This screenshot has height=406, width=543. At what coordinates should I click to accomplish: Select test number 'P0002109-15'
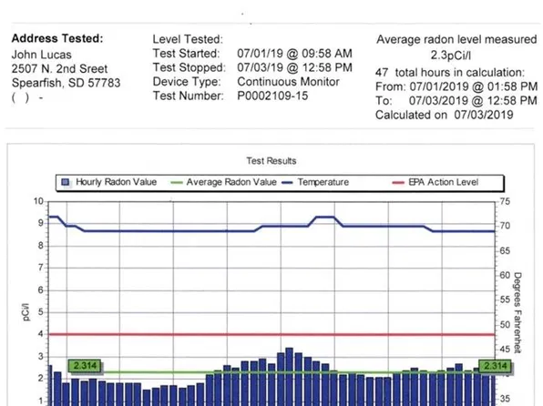[x=272, y=96]
